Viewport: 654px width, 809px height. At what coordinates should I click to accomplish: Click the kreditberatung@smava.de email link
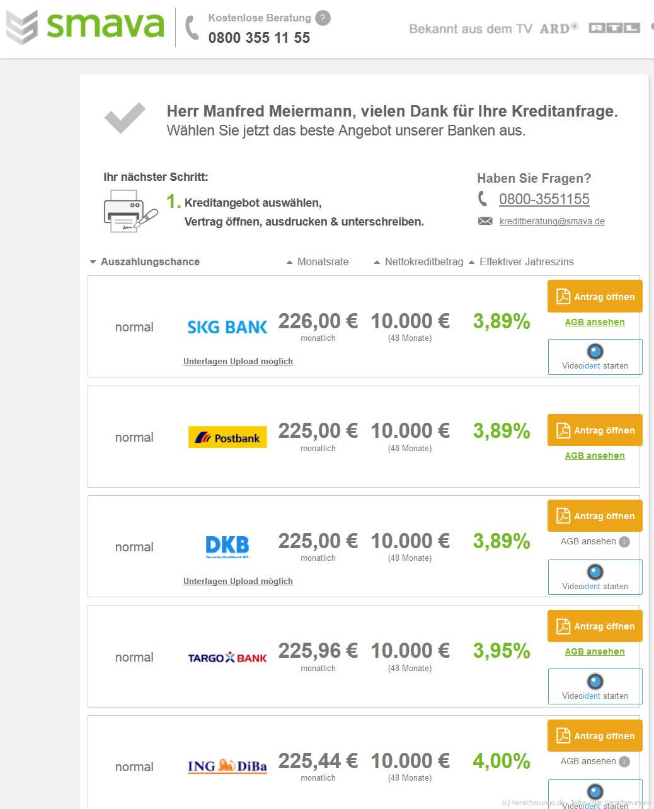coord(552,221)
